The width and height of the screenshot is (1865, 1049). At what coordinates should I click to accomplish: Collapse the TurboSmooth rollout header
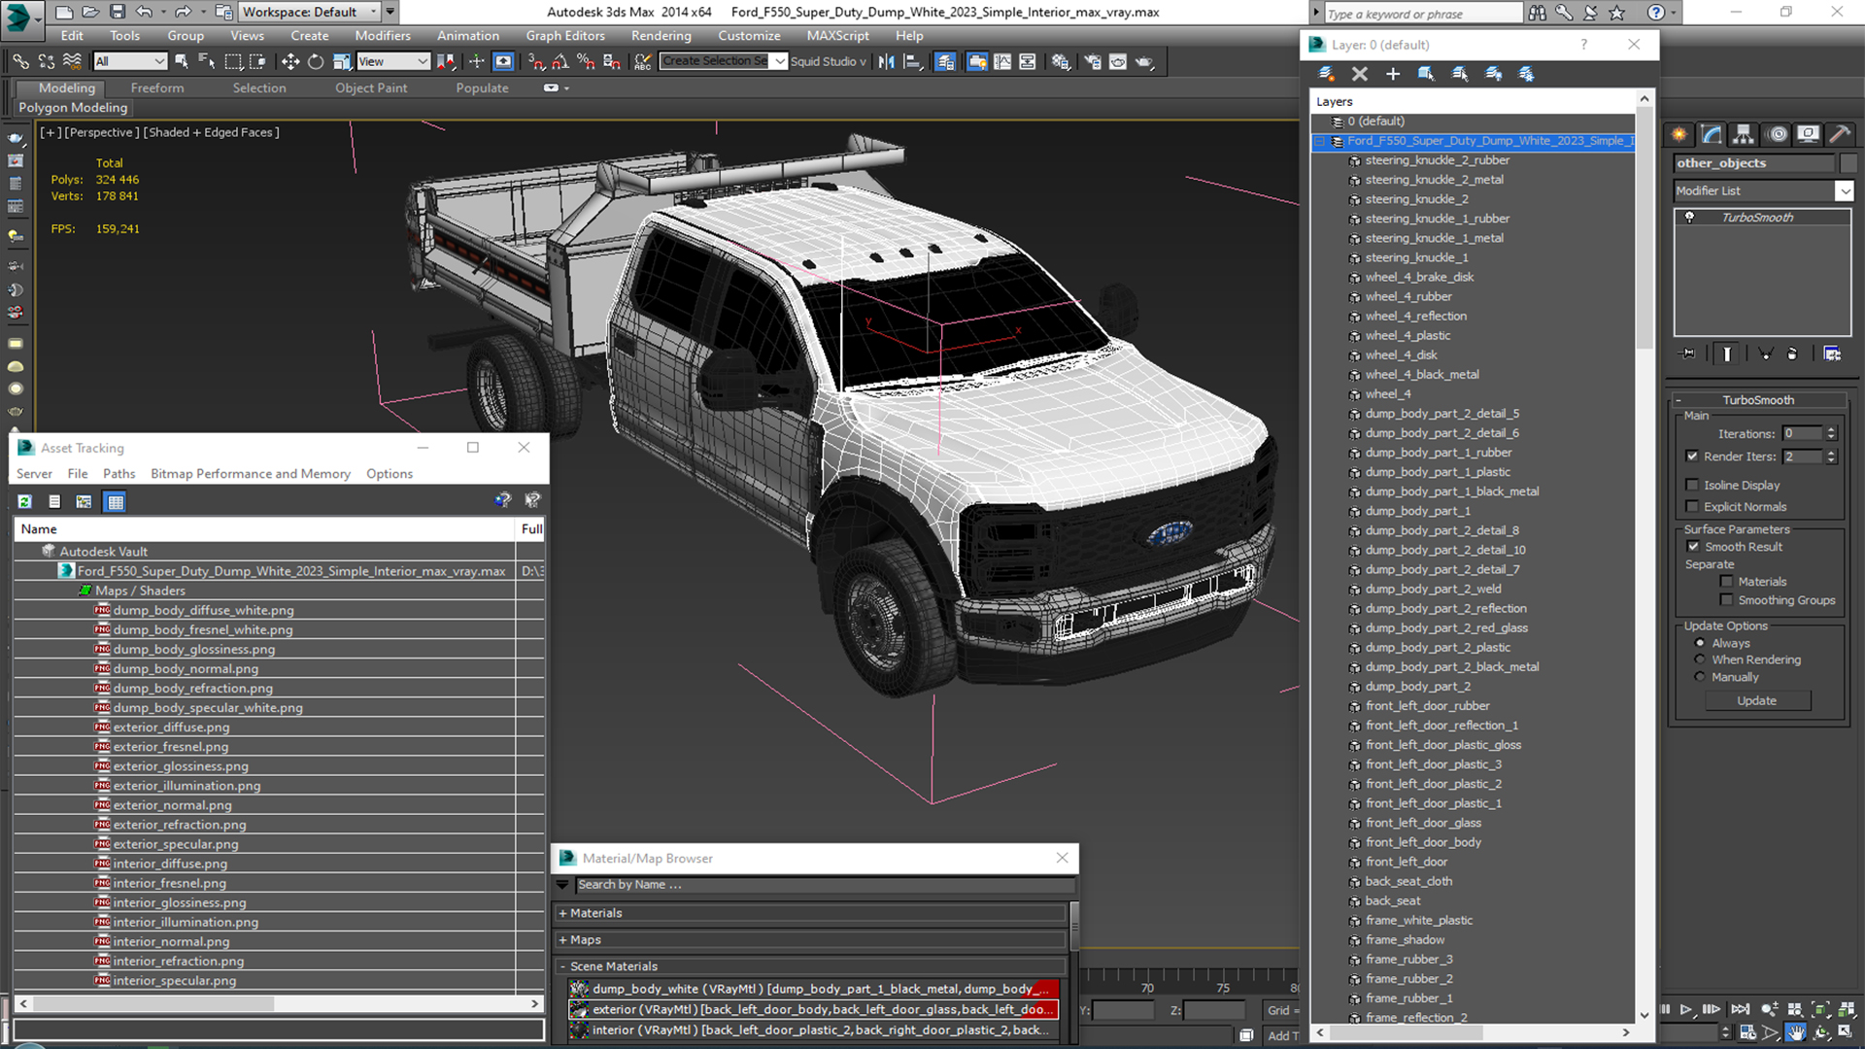[x=1758, y=400]
